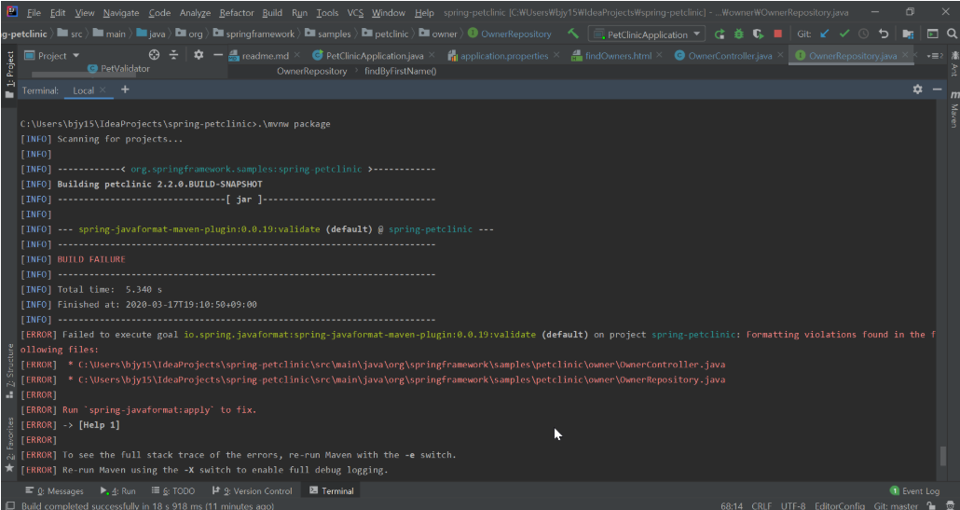This screenshot has width=960, height=510.
Task: Open Project panel settings with the gear icon
Action: tap(199, 55)
